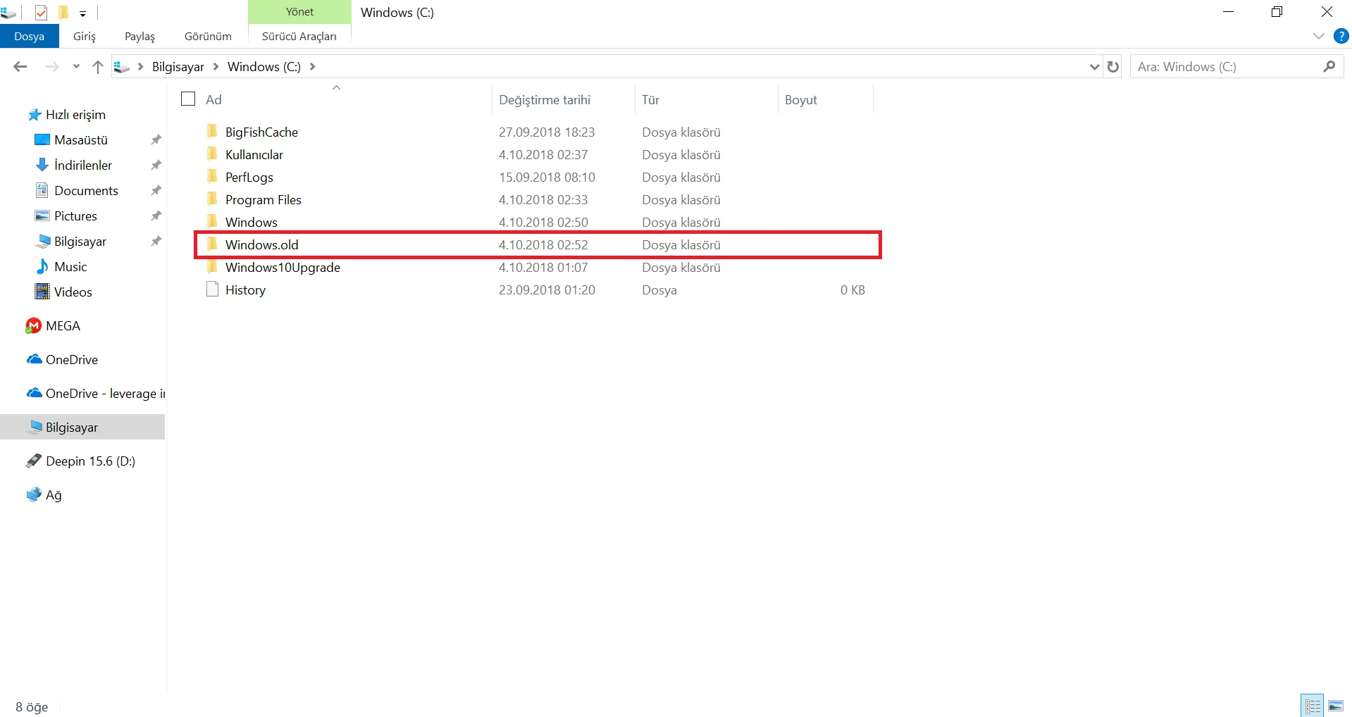Sort files by the Ad column
This screenshot has height=717, width=1352.
(213, 100)
